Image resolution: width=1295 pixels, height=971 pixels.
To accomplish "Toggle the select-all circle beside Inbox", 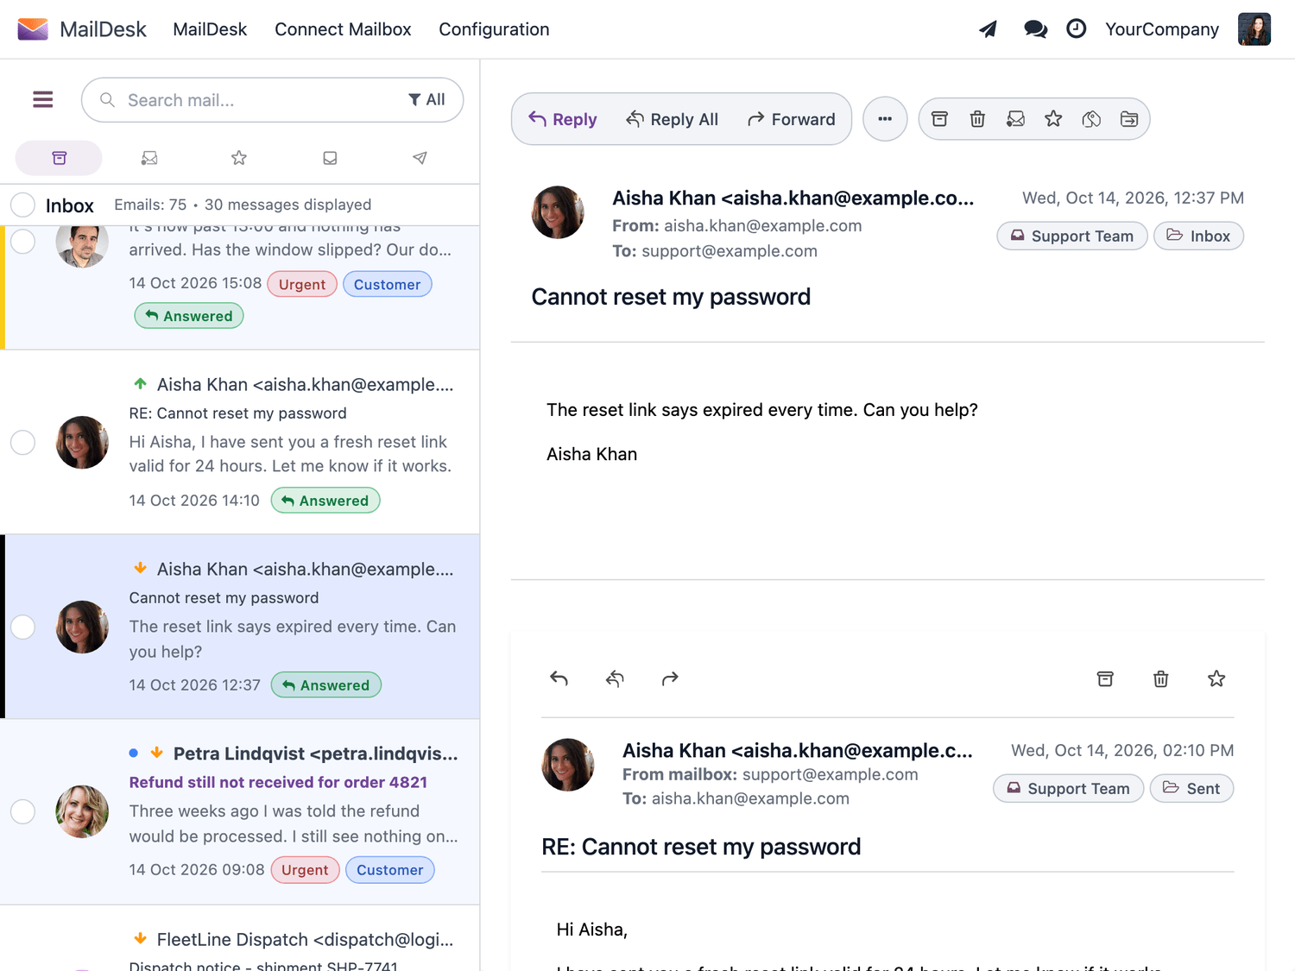I will tap(22, 205).
